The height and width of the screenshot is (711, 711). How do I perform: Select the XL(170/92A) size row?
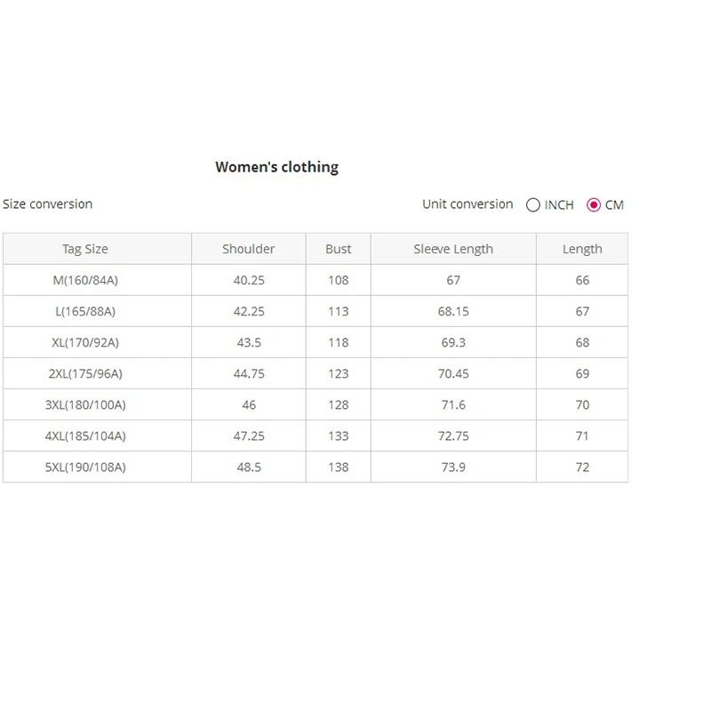click(x=316, y=342)
